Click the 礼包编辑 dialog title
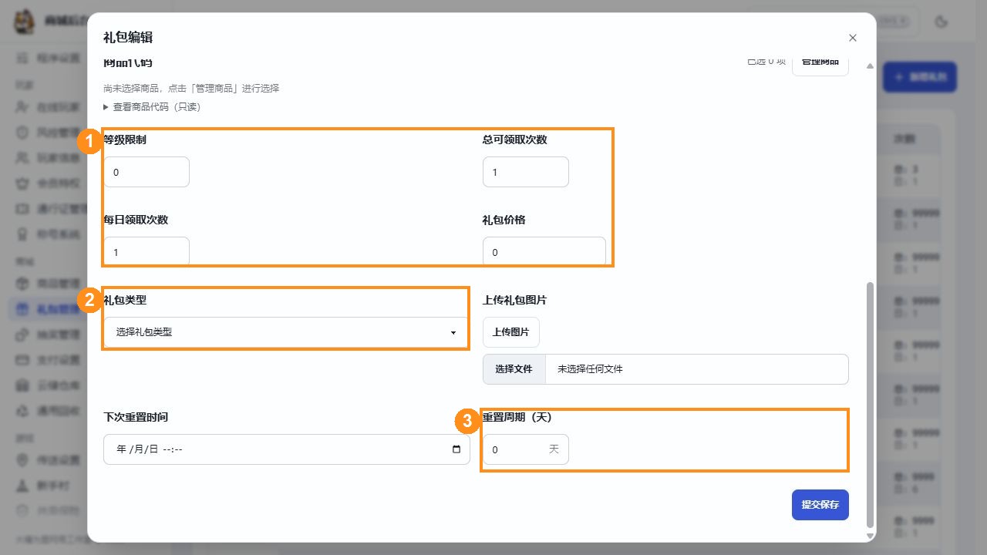This screenshot has width=987, height=555. click(x=128, y=38)
